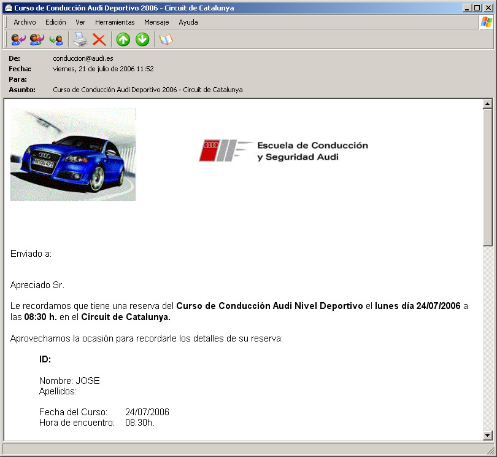Click bold text 'lunes día 24/07/2006'
The height and width of the screenshot is (457, 497).
coord(417,306)
